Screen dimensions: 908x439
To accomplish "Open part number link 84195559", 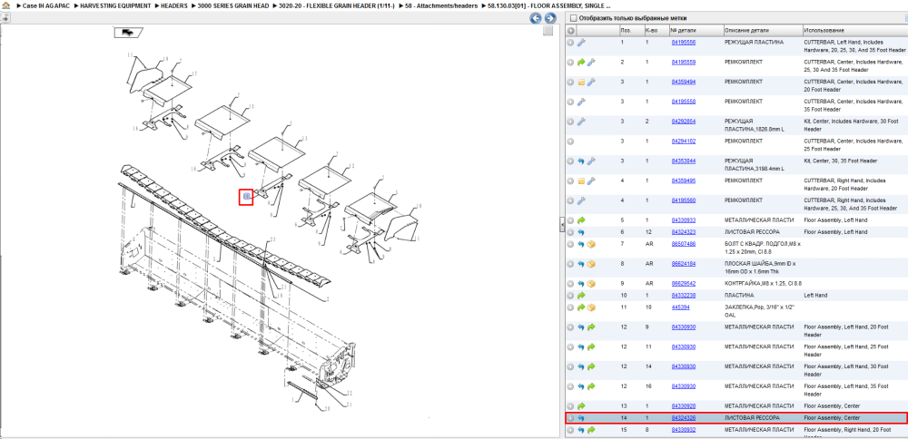I will click(x=684, y=62).
